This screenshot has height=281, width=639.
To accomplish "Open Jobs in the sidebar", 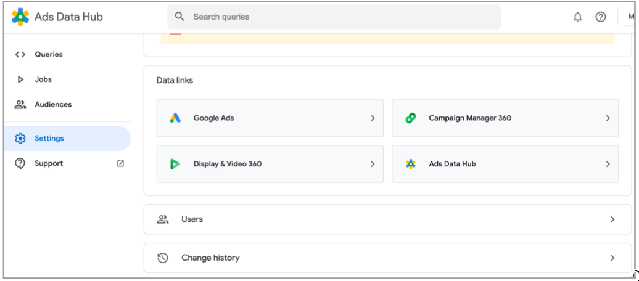I will 43,79.
